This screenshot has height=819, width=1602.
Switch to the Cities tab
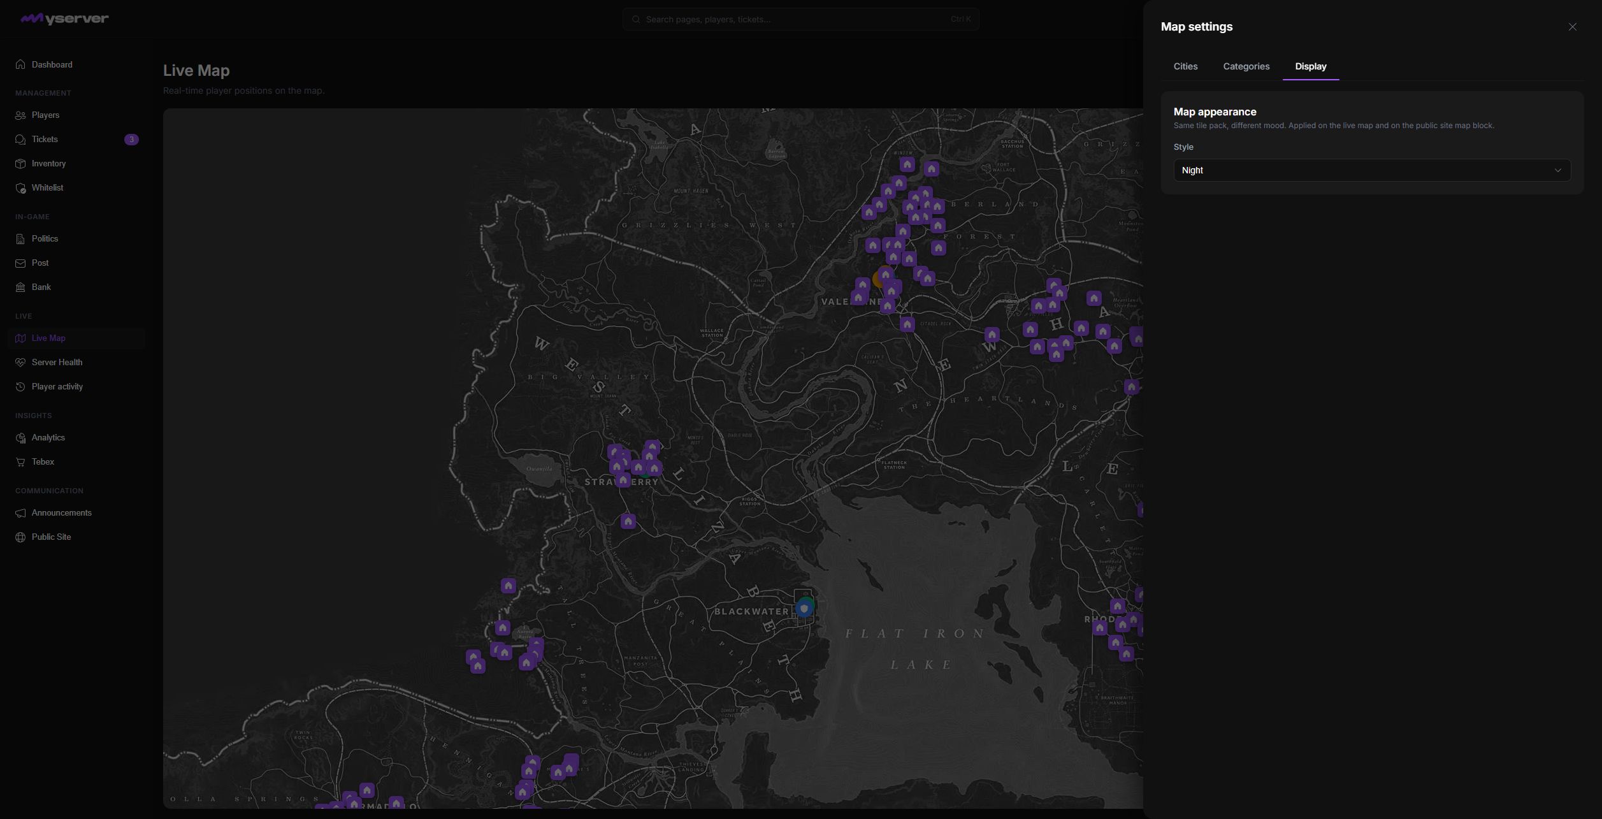(x=1185, y=66)
